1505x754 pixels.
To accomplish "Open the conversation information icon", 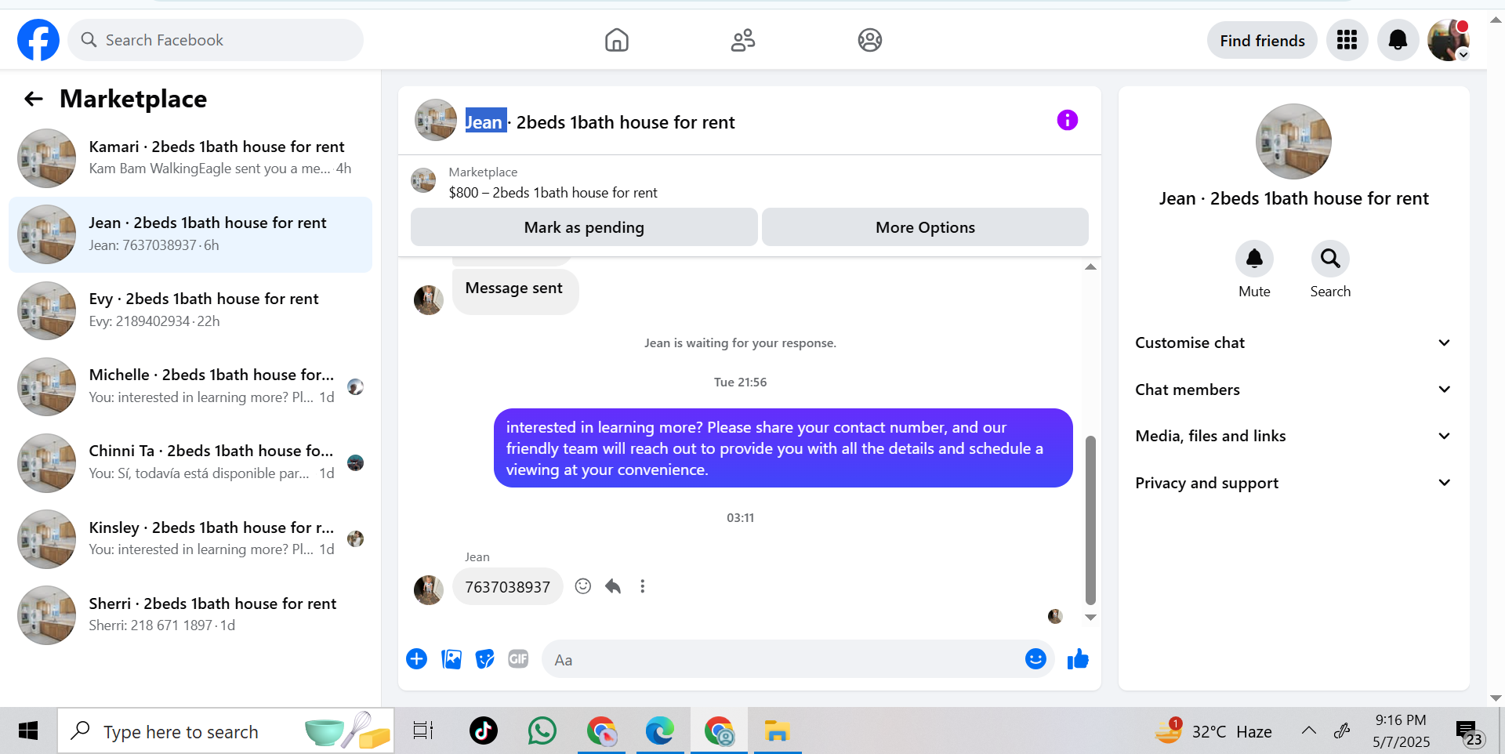I will pyautogui.click(x=1067, y=120).
